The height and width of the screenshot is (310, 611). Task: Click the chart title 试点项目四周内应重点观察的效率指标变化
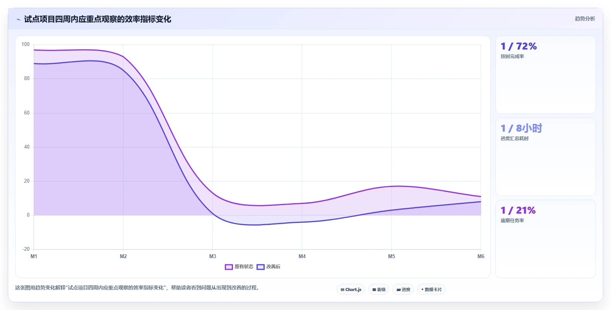[x=98, y=19]
